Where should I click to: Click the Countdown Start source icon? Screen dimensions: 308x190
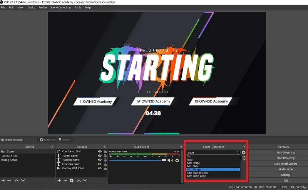click(59, 151)
